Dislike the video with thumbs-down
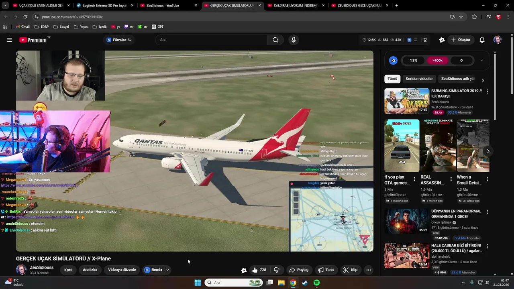The image size is (514, 289). (277, 270)
